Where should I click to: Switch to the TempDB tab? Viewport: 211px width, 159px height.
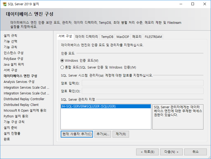tap(107, 37)
